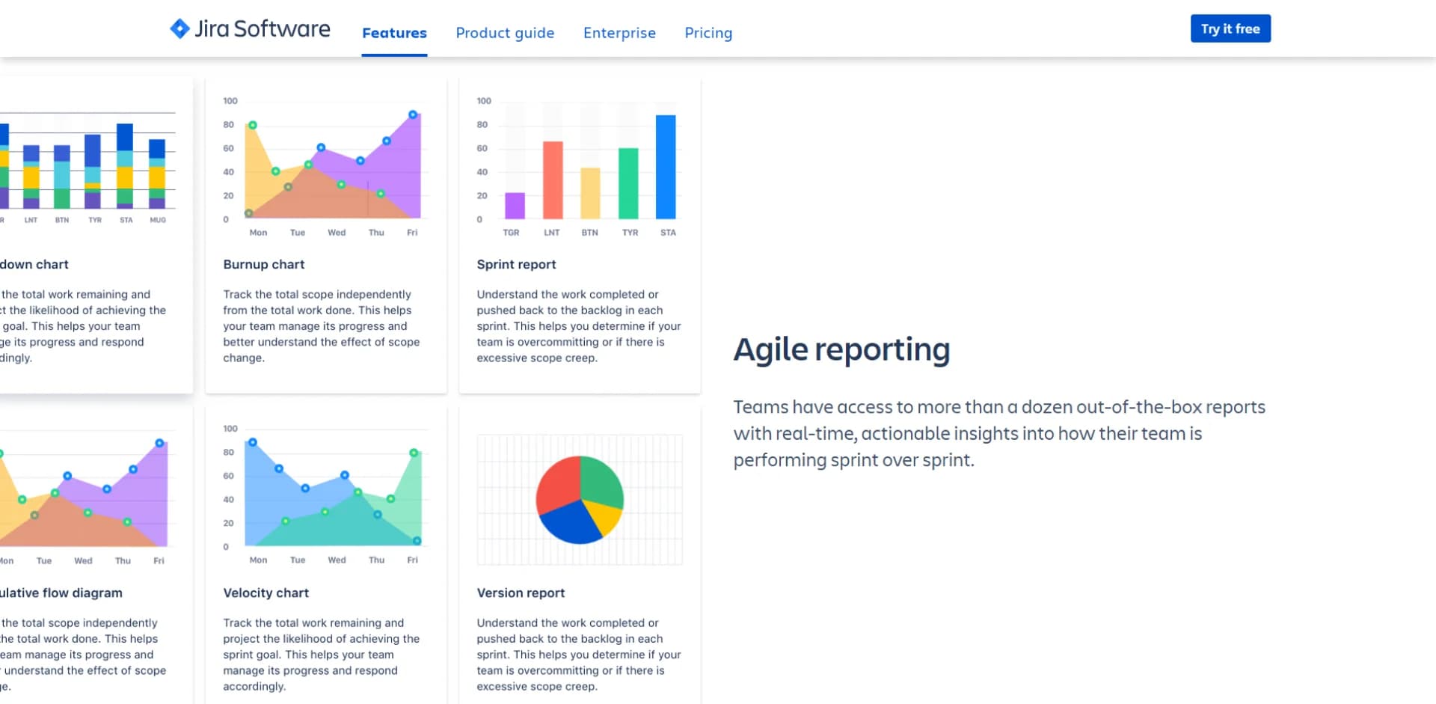Click the stacked bar chart thumbnail at left
This screenshot has width=1436, height=704.
coord(90,166)
